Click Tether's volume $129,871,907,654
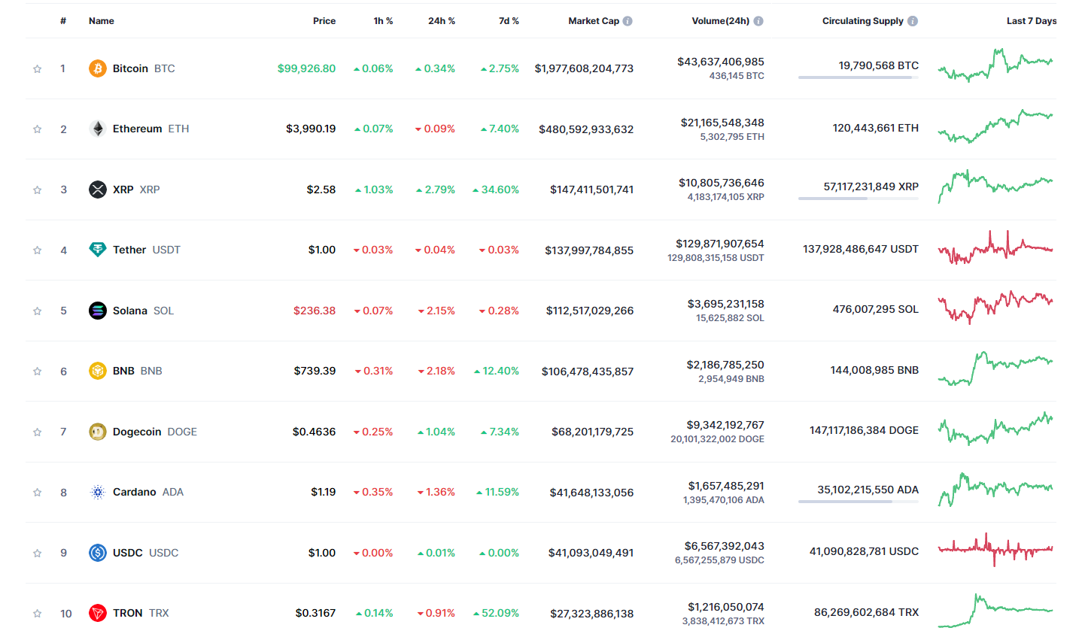 coord(720,244)
